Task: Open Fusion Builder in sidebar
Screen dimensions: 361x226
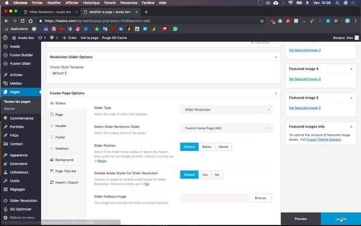Action: [x=21, y=55]
